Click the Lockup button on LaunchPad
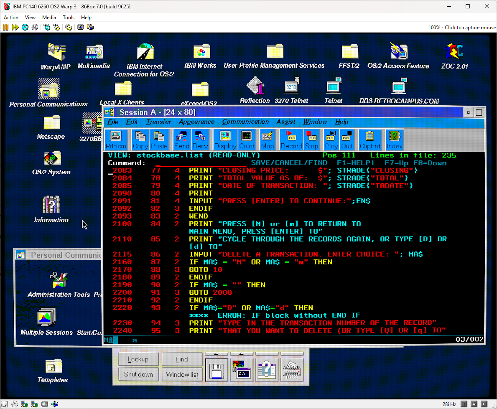The width and height of the screenshot is (497, 409). pyautogui.click(x=138, y=359)
